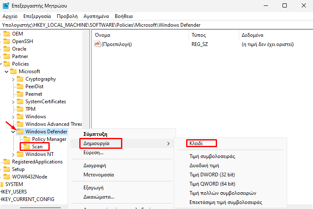Screen dimensions: 313x209
Task: Click the Policies folder icon
Action: [7, 64]
